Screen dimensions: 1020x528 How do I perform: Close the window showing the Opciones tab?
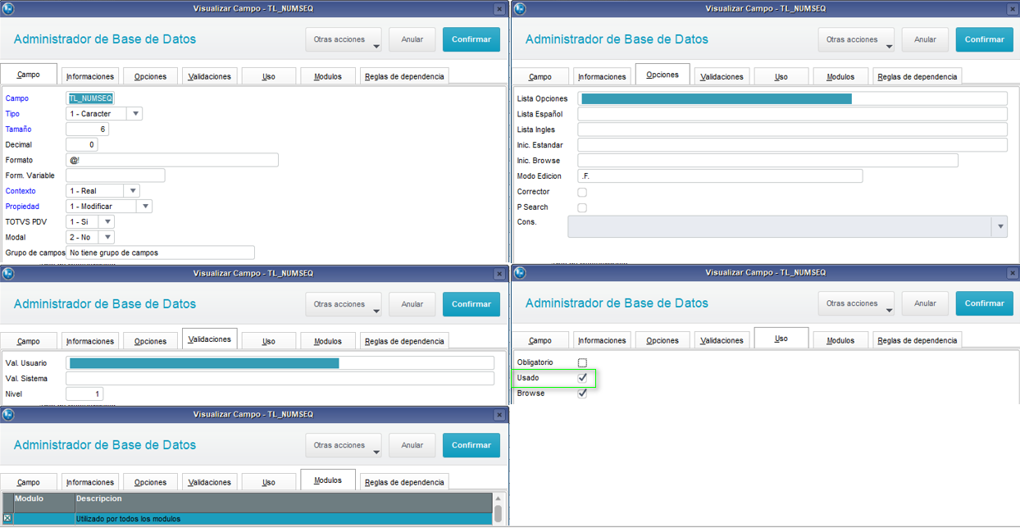[x=1011, y=8]
